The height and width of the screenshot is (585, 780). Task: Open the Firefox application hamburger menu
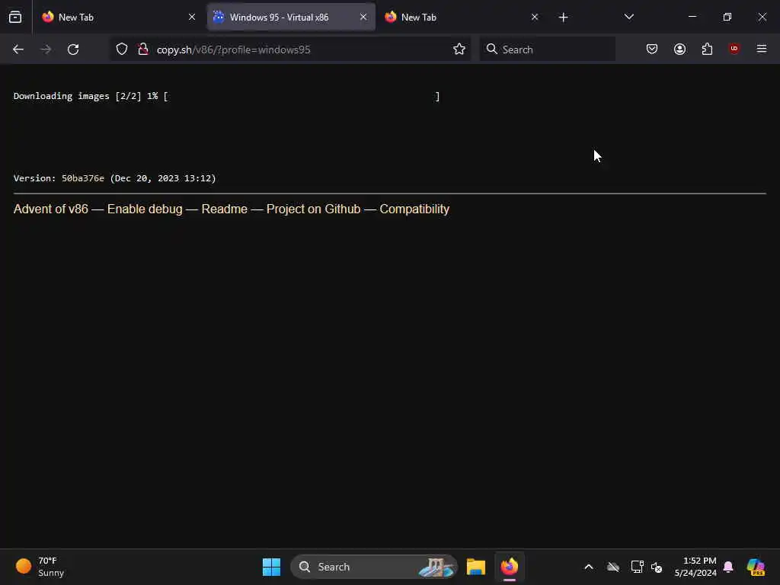tap(762, 49)
